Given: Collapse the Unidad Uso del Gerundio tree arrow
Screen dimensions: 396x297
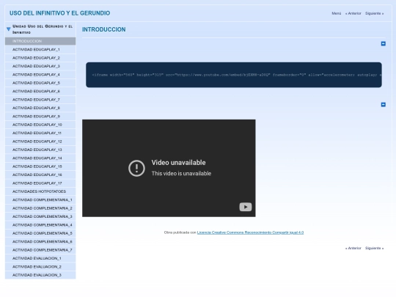Looking at the screenshot, I should pos(8,29).
